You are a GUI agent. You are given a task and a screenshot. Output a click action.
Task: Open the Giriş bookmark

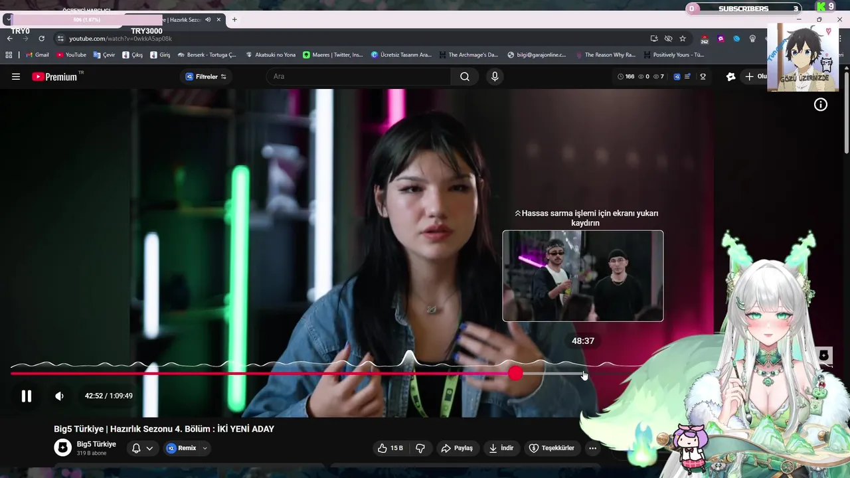[160, 55]
